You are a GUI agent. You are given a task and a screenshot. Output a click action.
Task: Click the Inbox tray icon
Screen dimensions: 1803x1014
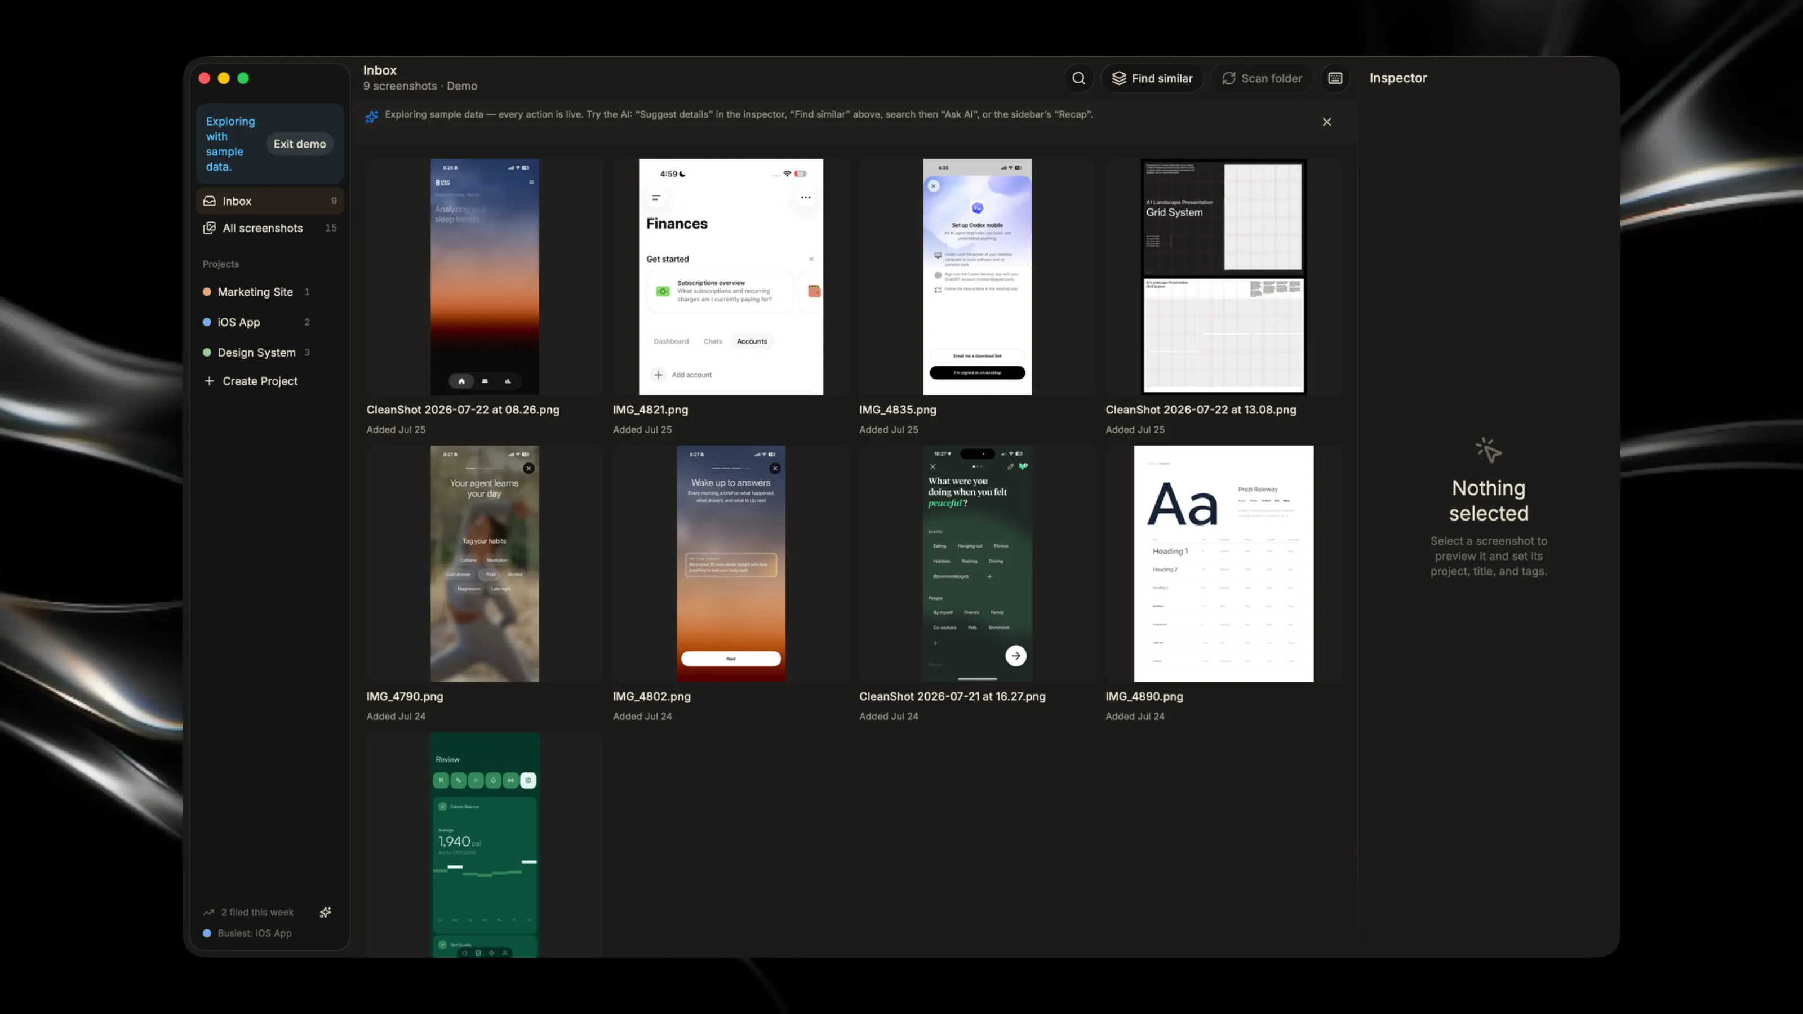(209, 201)
